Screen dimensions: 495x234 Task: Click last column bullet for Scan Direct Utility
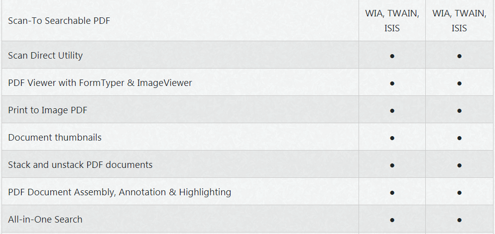(x=459, y=56)
